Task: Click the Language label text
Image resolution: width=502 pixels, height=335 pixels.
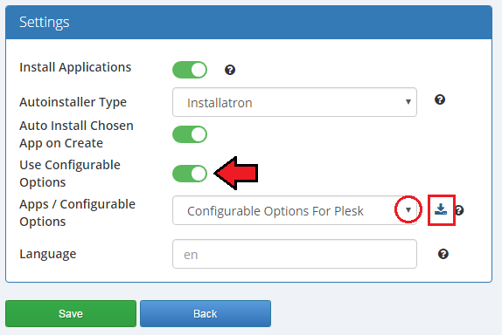Action: click(48, 254)
